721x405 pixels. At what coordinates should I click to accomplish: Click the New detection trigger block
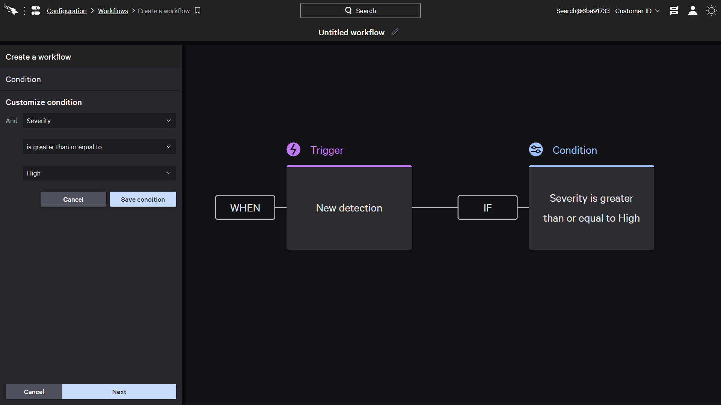click(348, 208)
